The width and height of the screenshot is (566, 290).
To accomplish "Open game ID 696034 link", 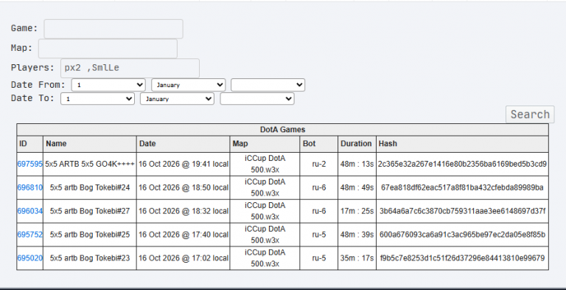I will (x=30, y=211).
